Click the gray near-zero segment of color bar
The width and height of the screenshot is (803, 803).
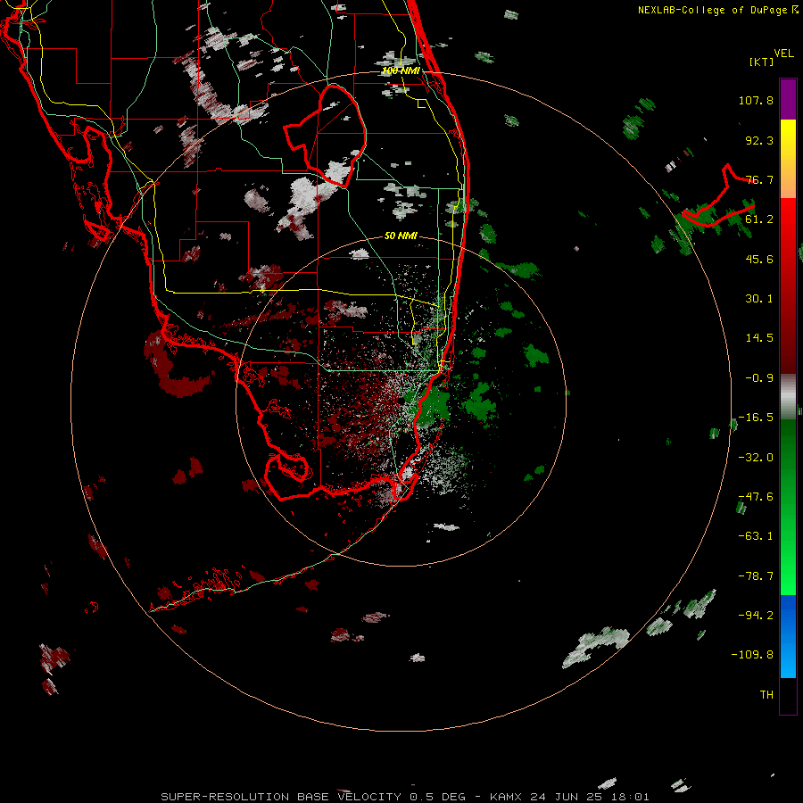click(788, 396)
